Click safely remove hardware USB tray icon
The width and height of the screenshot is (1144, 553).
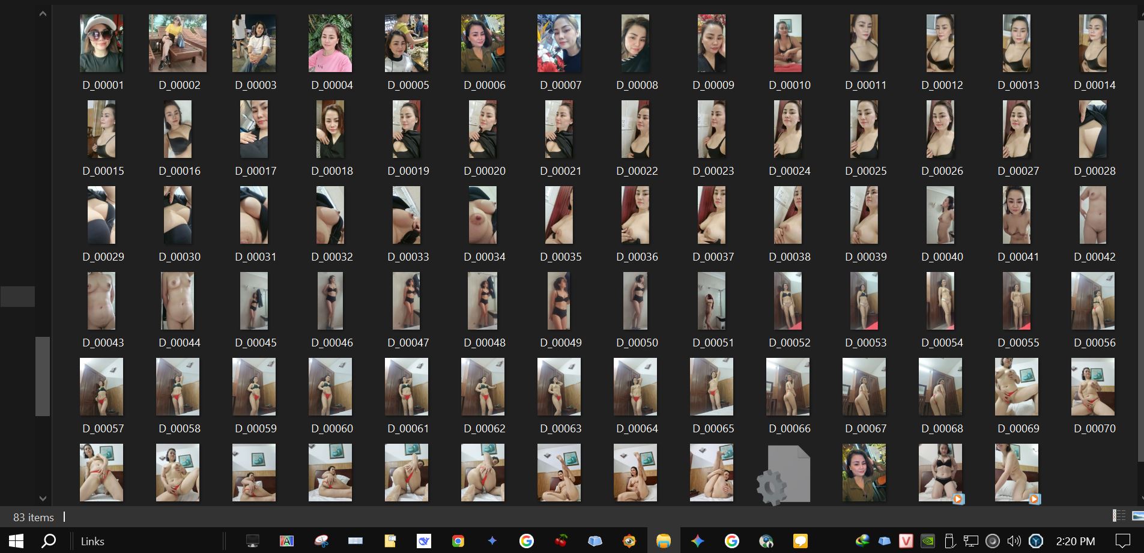tap(949, 541)
